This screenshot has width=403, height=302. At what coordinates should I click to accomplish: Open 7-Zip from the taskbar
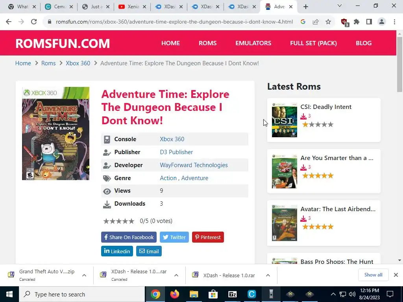coord(232,294)
